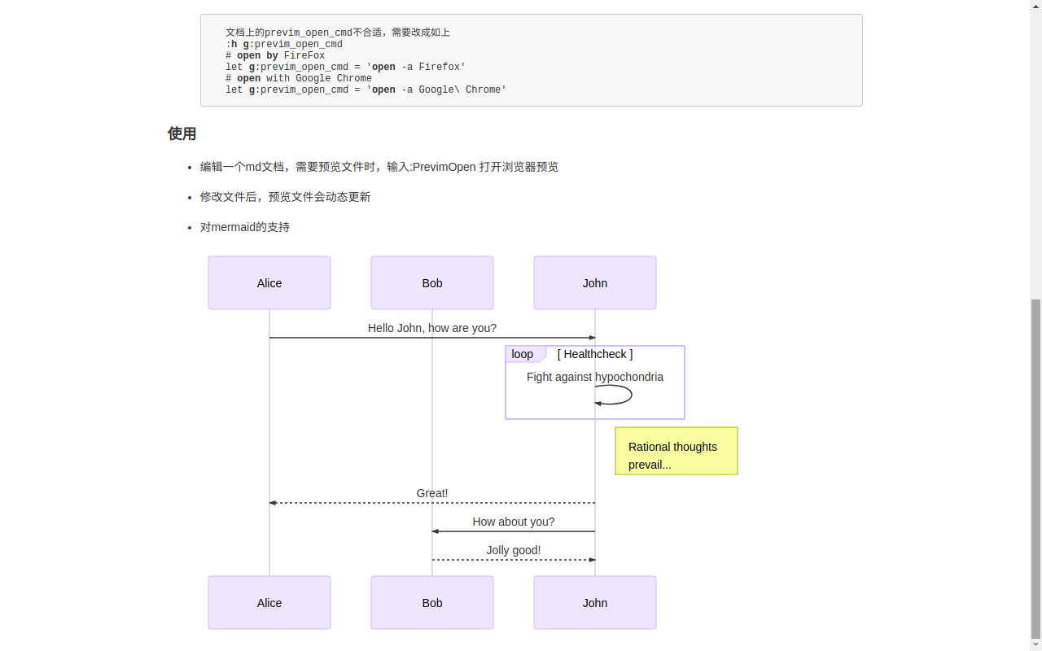Screen dimensions: 1042x651
Task: Click the top John actor box
Action: click(595, 283)
